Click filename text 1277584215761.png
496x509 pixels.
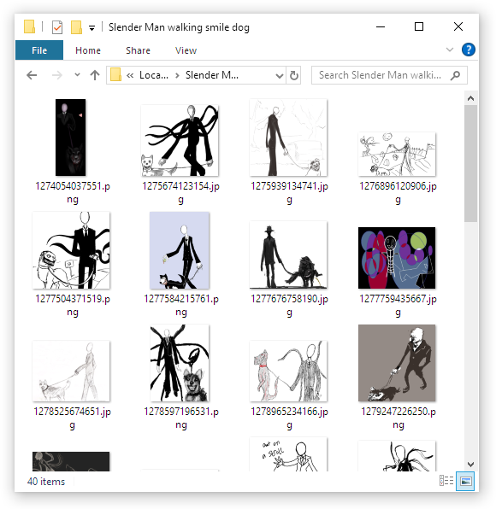[x=181, y=305]
